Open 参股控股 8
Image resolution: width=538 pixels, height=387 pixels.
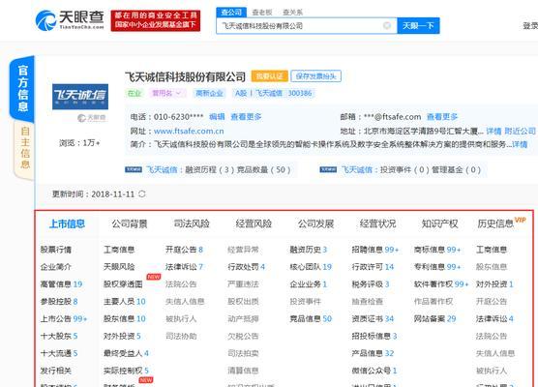click(x=59, y=301)
